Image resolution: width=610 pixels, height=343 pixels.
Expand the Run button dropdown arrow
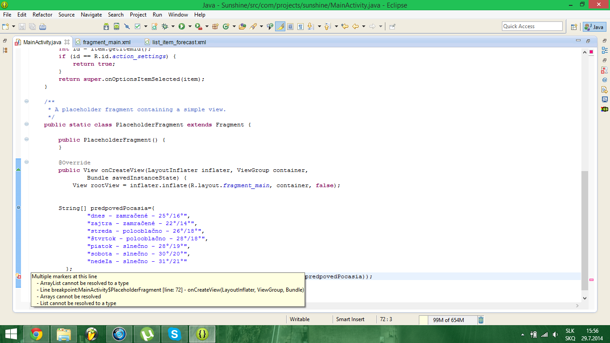click(189, 26)
